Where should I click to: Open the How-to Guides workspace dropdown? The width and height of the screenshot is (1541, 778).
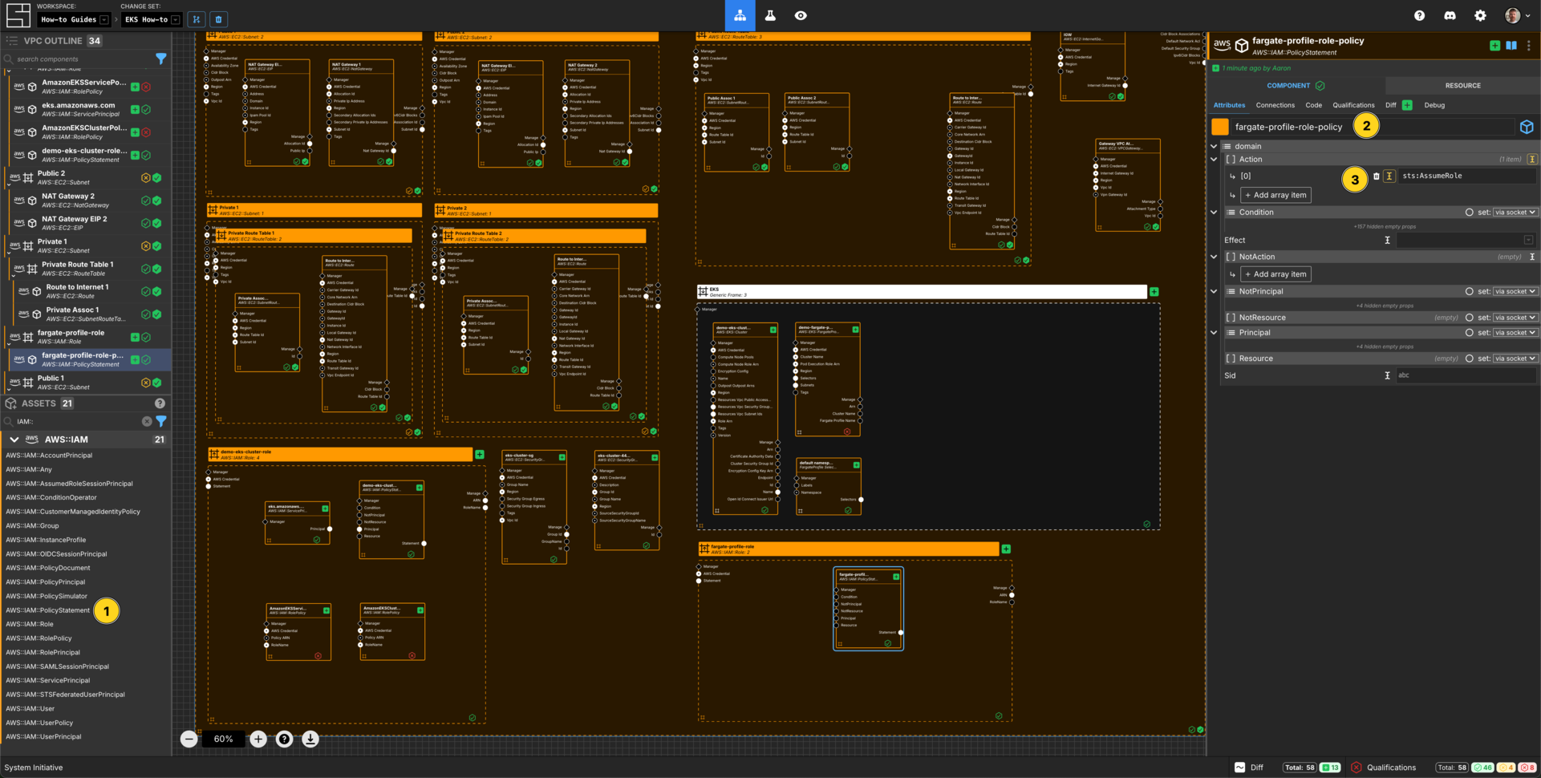point(74,19)
